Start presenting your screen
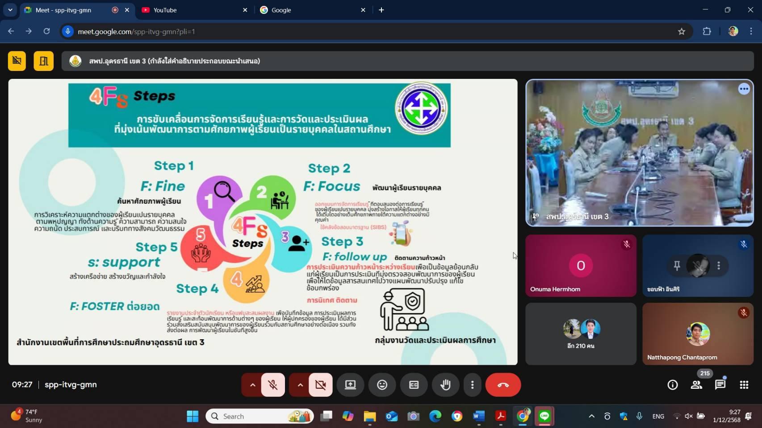 pos(350,385)
